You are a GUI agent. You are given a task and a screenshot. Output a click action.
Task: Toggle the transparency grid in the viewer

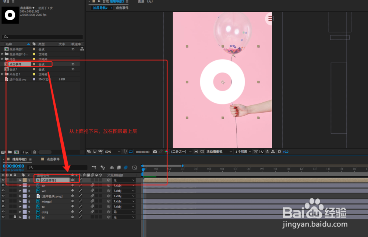201,152
